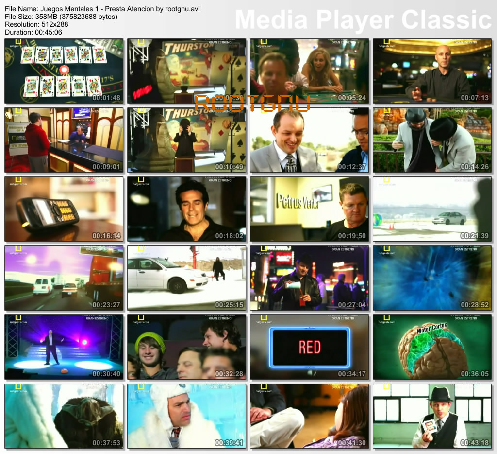This screenshot has height=454, width=497.
Task: Open the RED neon sign thumbnail at 00:34:17
Action: click(309, 347)
